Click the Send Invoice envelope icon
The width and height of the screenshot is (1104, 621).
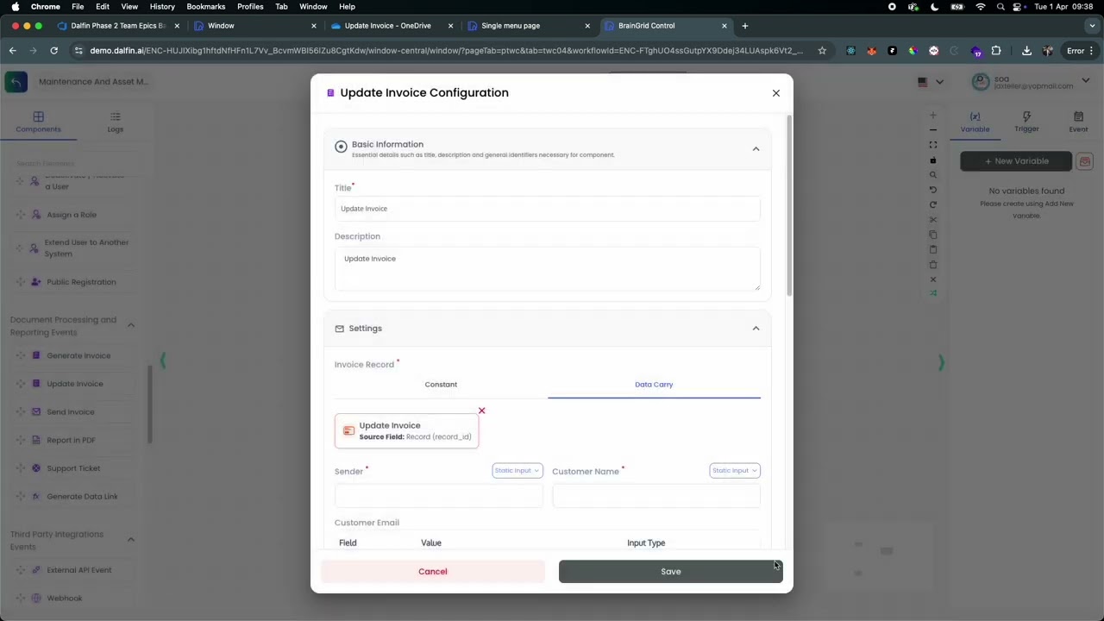coord(36,412)
